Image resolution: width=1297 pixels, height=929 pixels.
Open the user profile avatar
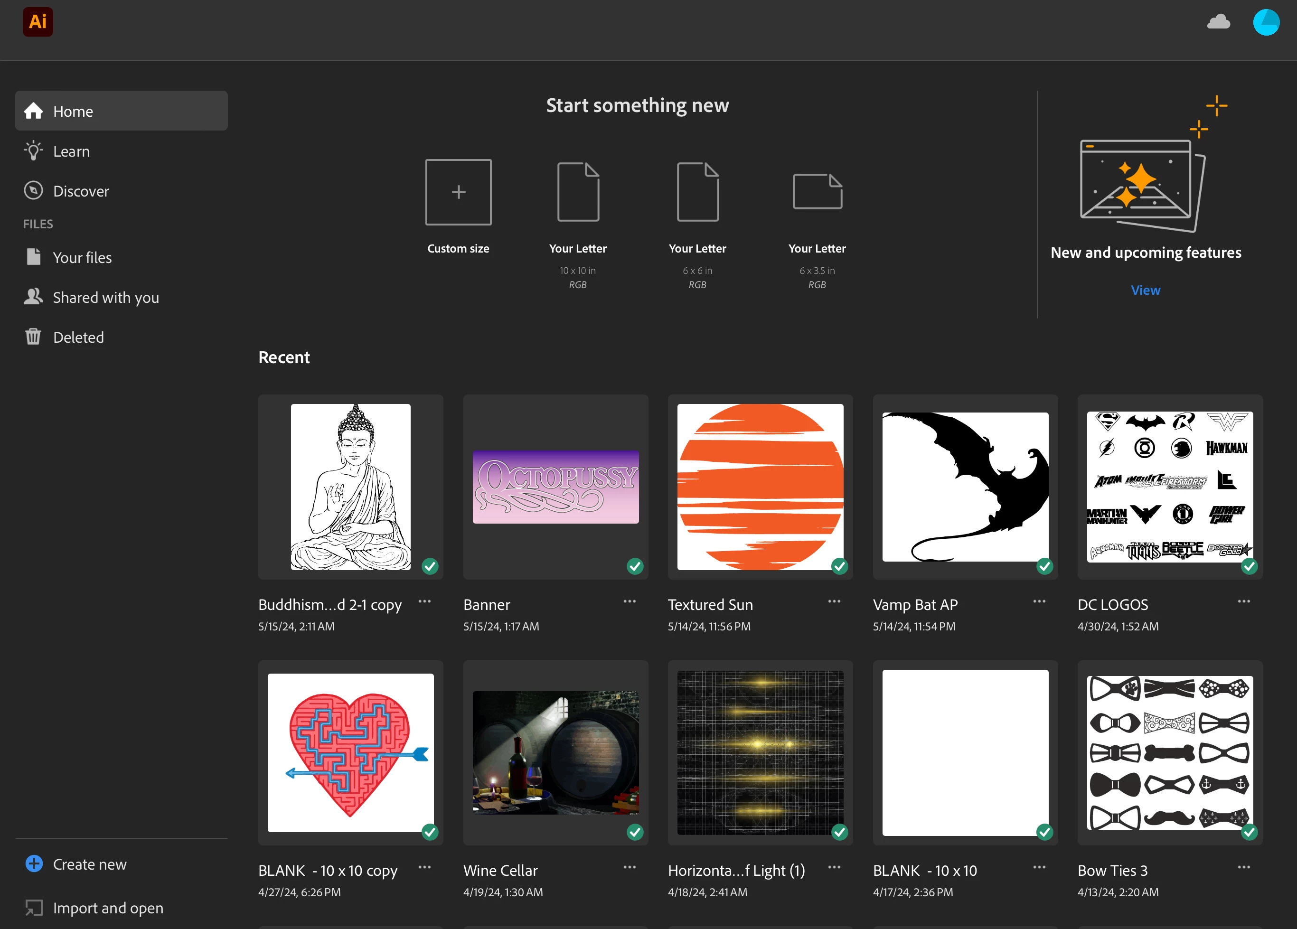1266,22
